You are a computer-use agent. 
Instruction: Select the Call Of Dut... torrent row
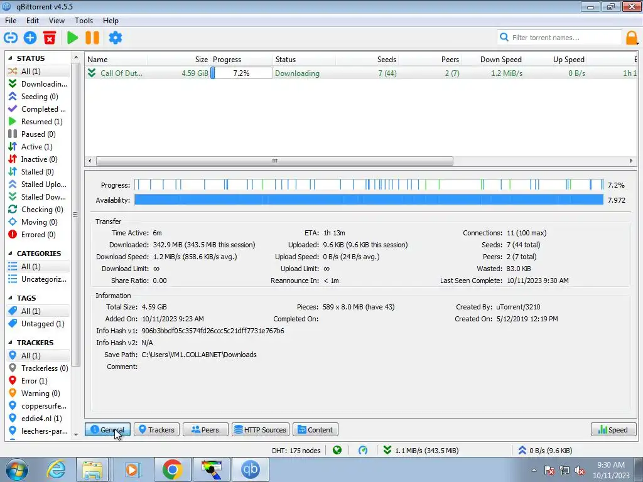tap(361, 73)
